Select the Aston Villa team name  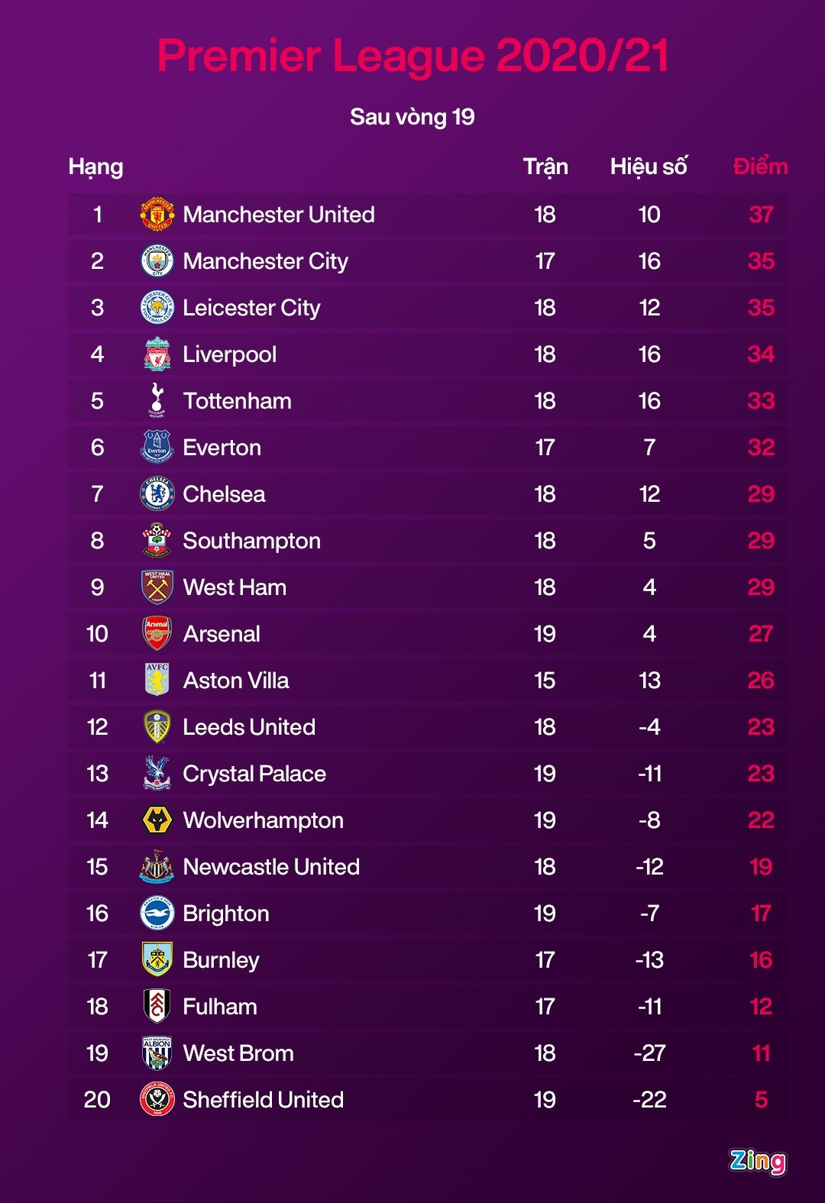(236, 681)
